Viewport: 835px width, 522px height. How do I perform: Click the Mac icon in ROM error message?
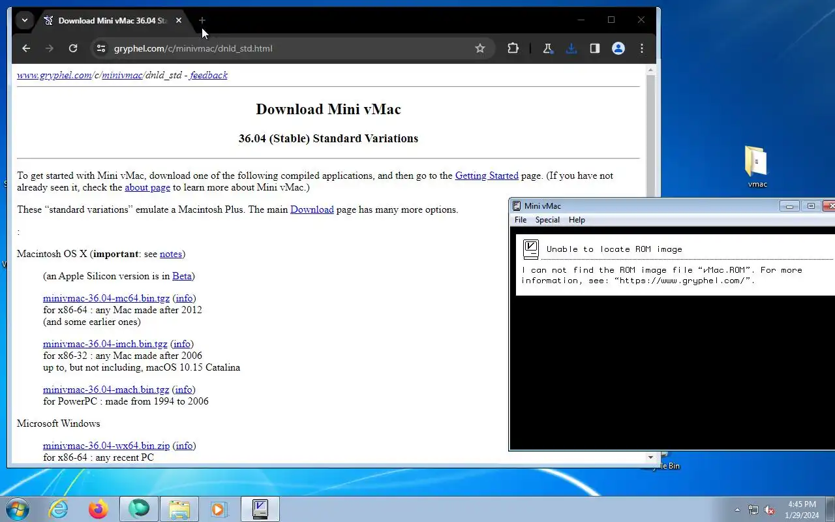point(531,249)
